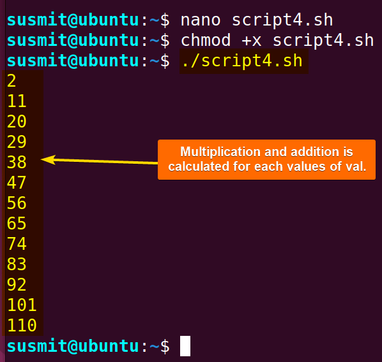The image size is (382, 362).
Task: Click the last susmit@ubuntu prompt text
Action: click(88, 346)
